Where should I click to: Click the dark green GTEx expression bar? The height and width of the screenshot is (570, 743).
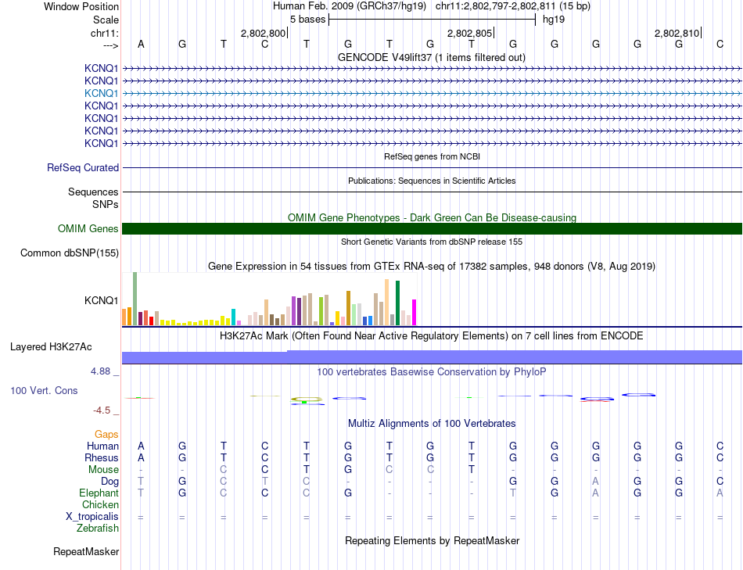pos(397,303)
